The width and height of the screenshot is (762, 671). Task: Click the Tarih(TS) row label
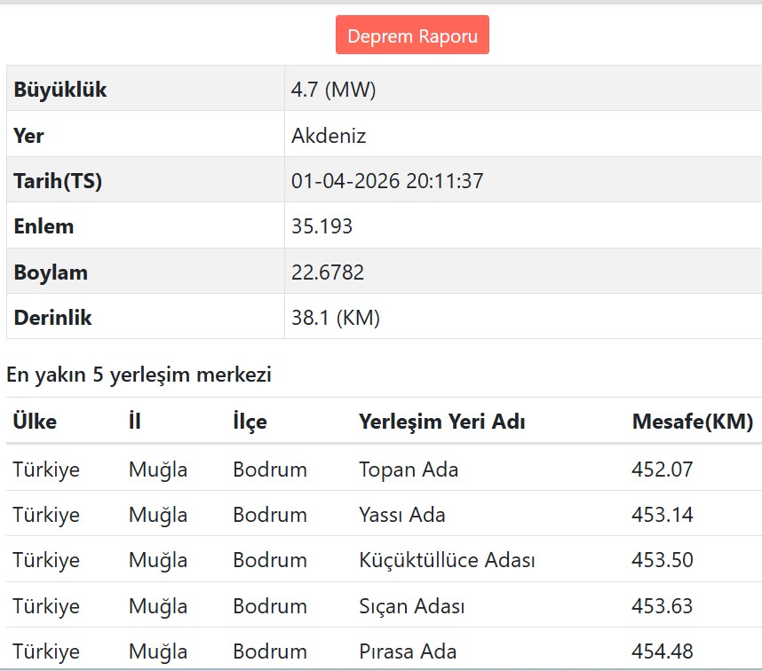[58, 181]
